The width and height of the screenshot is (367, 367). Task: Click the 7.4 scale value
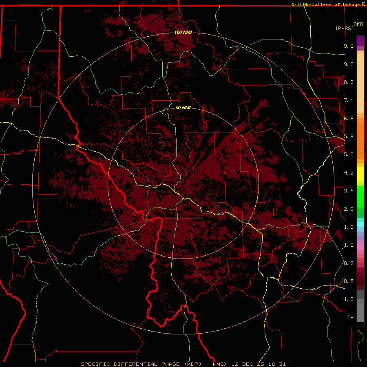tap(349, 100)
